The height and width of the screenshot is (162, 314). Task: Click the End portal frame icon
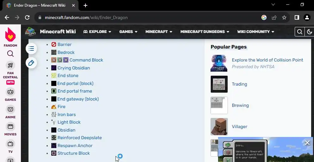[54, 91]
